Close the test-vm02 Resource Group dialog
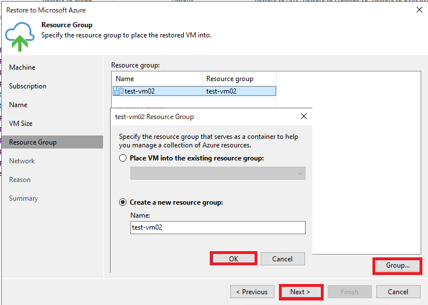Image resolution: width=428 pixels, height=305 pixels. tap(304, 117)
